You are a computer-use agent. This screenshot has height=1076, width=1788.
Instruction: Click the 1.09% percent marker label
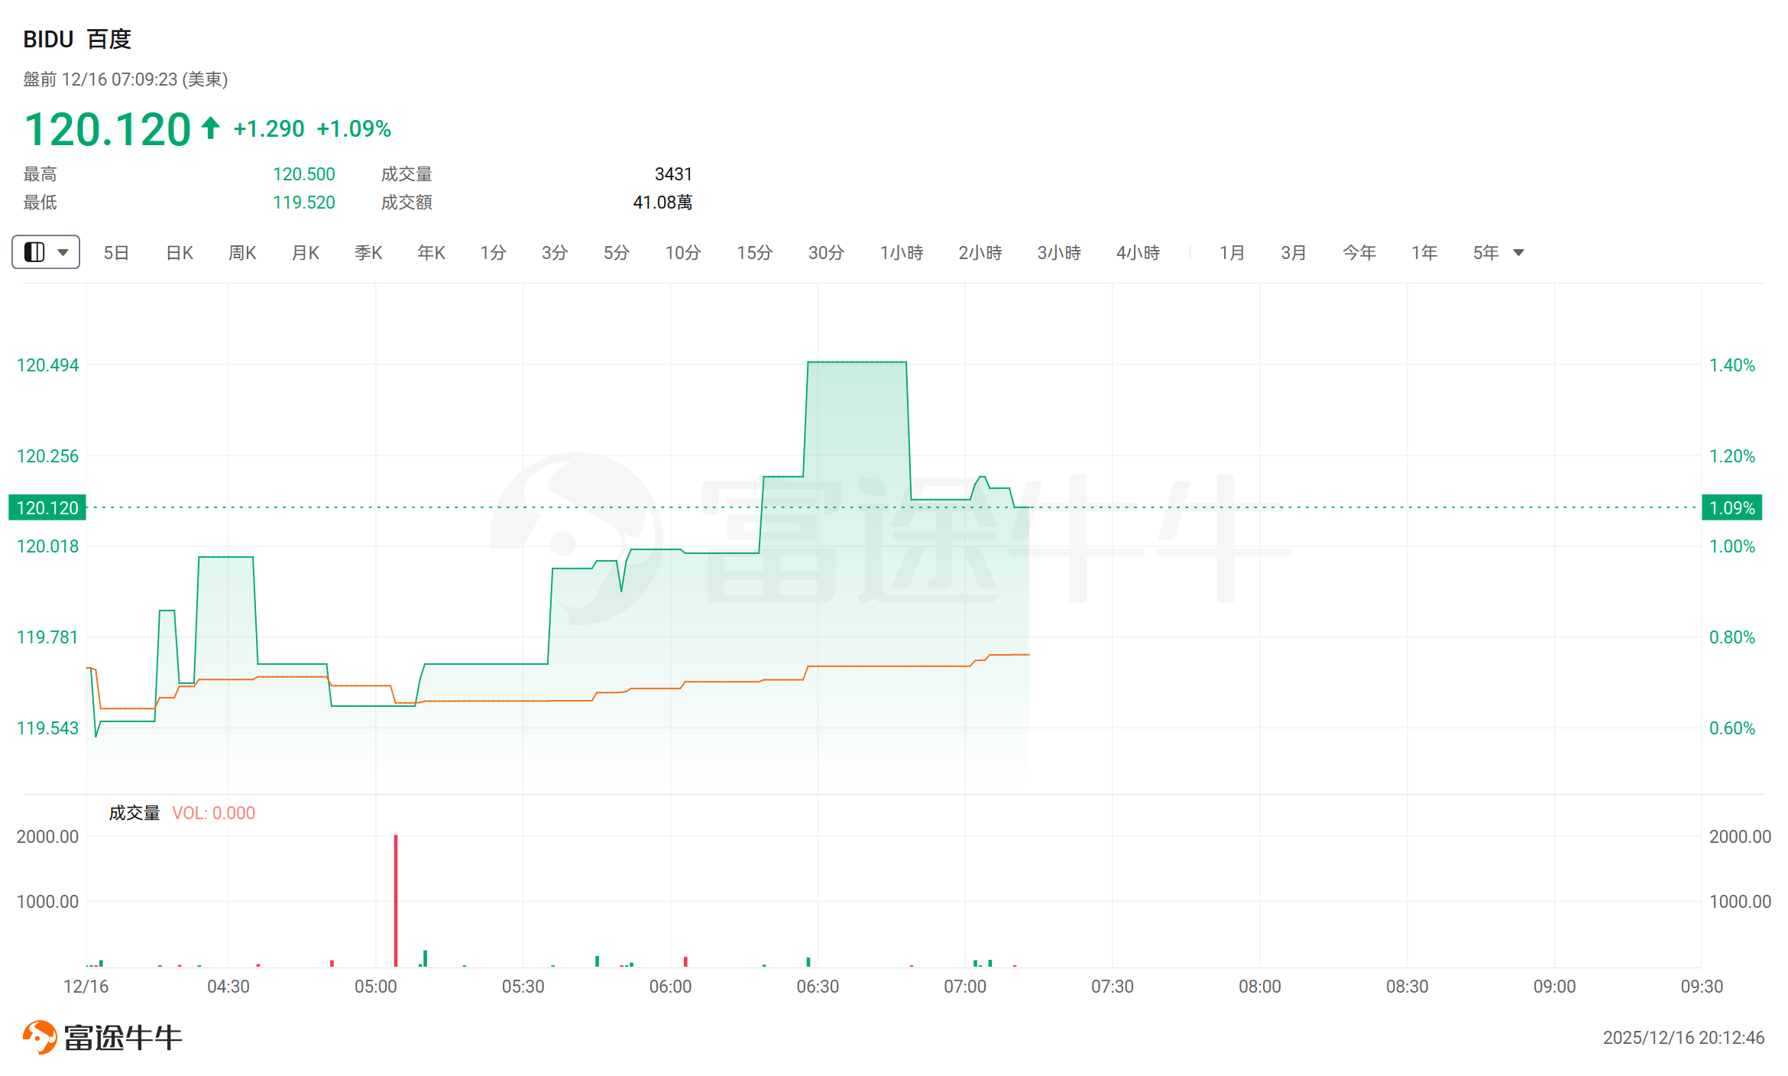1731,507
